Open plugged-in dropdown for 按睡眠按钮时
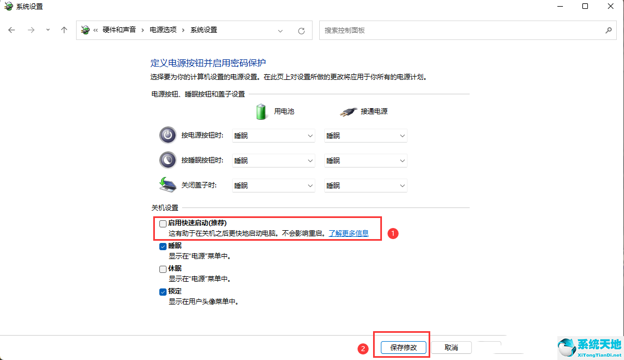624x360 pixels. coord(365,161)
